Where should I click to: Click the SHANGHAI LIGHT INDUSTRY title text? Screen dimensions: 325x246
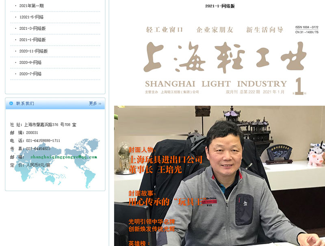216,84
